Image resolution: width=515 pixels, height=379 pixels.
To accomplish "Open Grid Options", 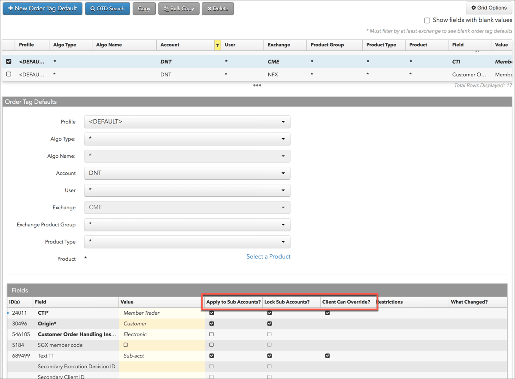I will point(489,8).
